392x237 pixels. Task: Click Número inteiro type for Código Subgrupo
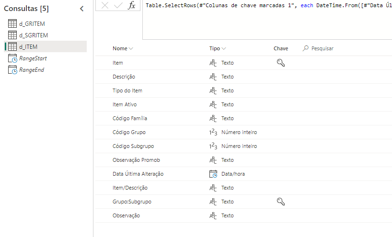pos(239,146)
